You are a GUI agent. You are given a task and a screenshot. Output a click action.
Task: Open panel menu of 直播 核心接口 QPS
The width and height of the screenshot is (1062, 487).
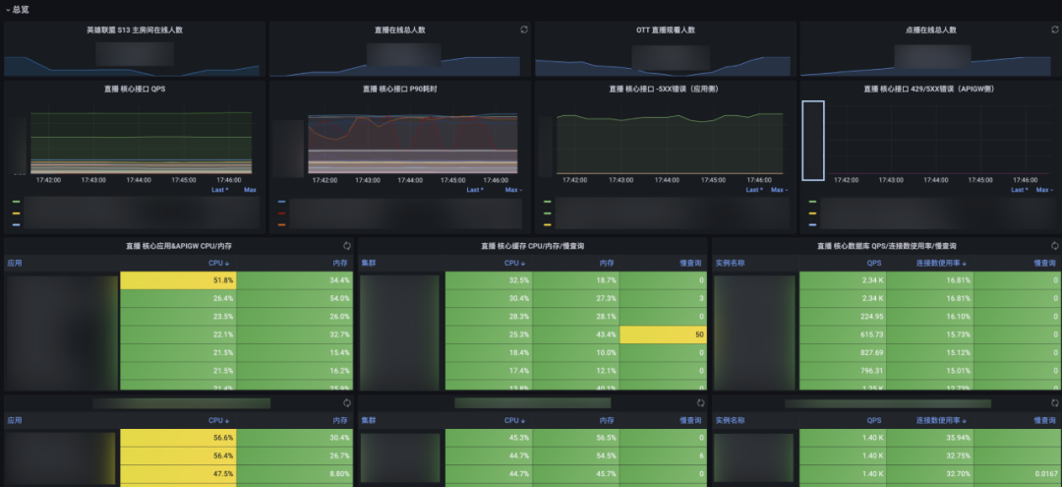click(134, 89)
